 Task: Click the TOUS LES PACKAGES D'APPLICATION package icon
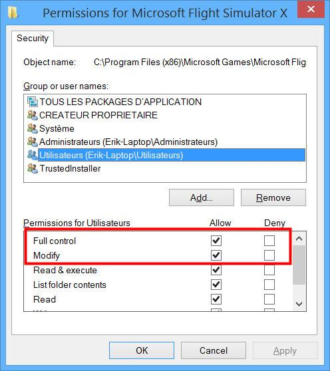point(32,102)
